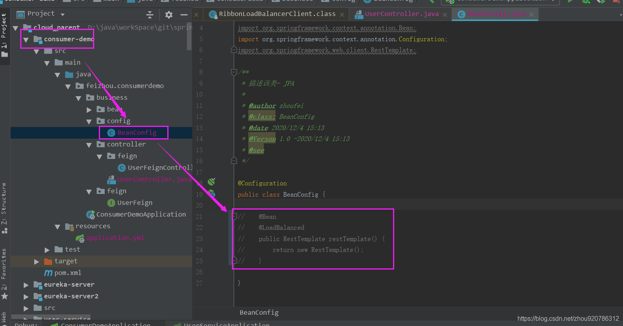Viewport: 623px width, 326px height.
Task: Collapse the config package
Action: [x=89, y=122]
